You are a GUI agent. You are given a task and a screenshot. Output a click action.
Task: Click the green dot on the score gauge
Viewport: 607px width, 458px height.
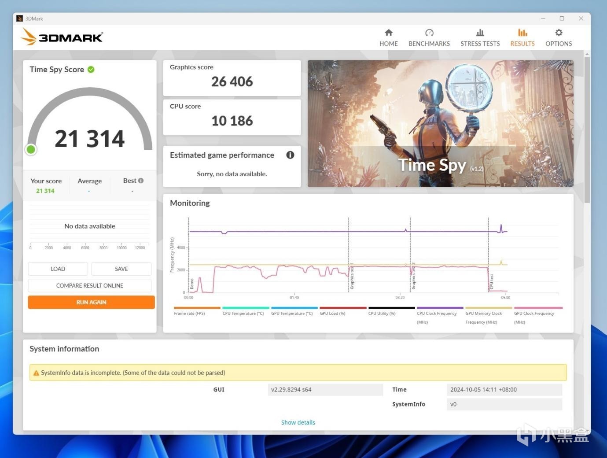31,150
